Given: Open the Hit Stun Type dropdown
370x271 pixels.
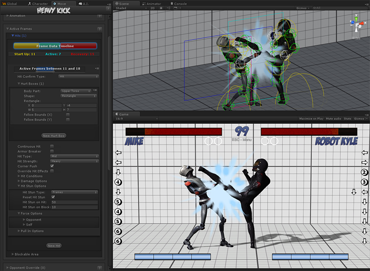Looking at the screenshot, I should 74,192.
